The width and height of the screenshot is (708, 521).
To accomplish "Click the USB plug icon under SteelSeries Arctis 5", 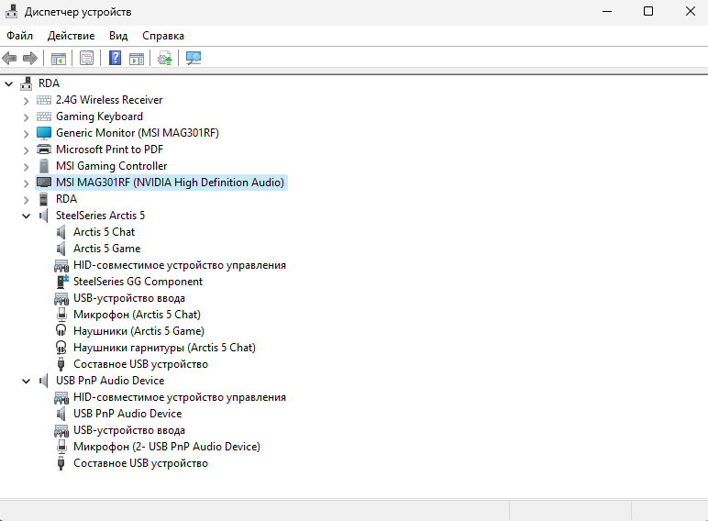I will tap(61, 364).
